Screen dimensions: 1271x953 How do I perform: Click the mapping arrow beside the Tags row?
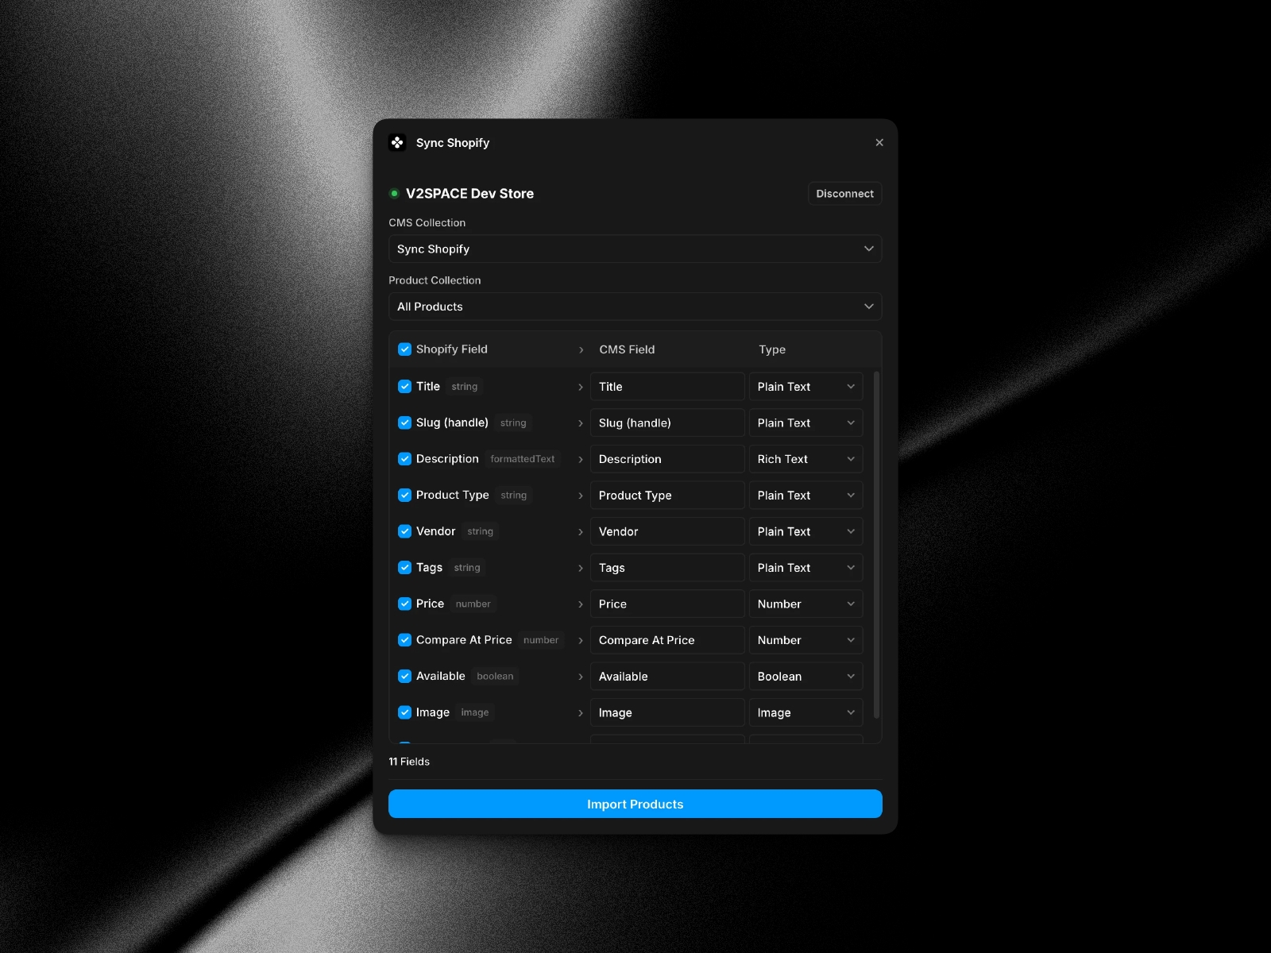click(x=580, y=567)
